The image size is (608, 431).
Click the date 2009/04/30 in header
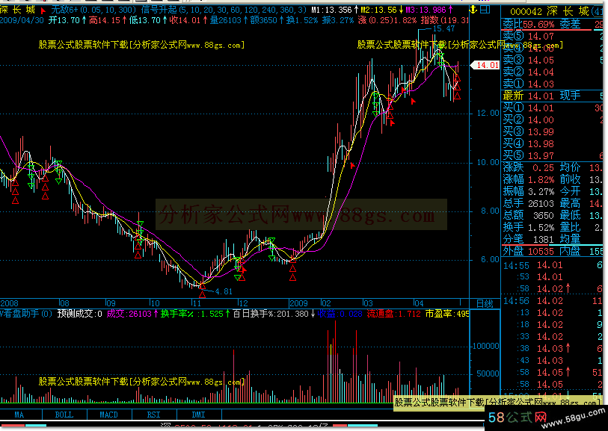point(22,20)
